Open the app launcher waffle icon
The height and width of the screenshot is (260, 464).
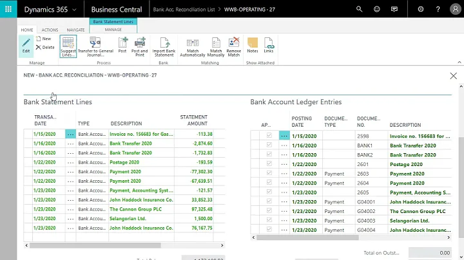click(8, 9)
